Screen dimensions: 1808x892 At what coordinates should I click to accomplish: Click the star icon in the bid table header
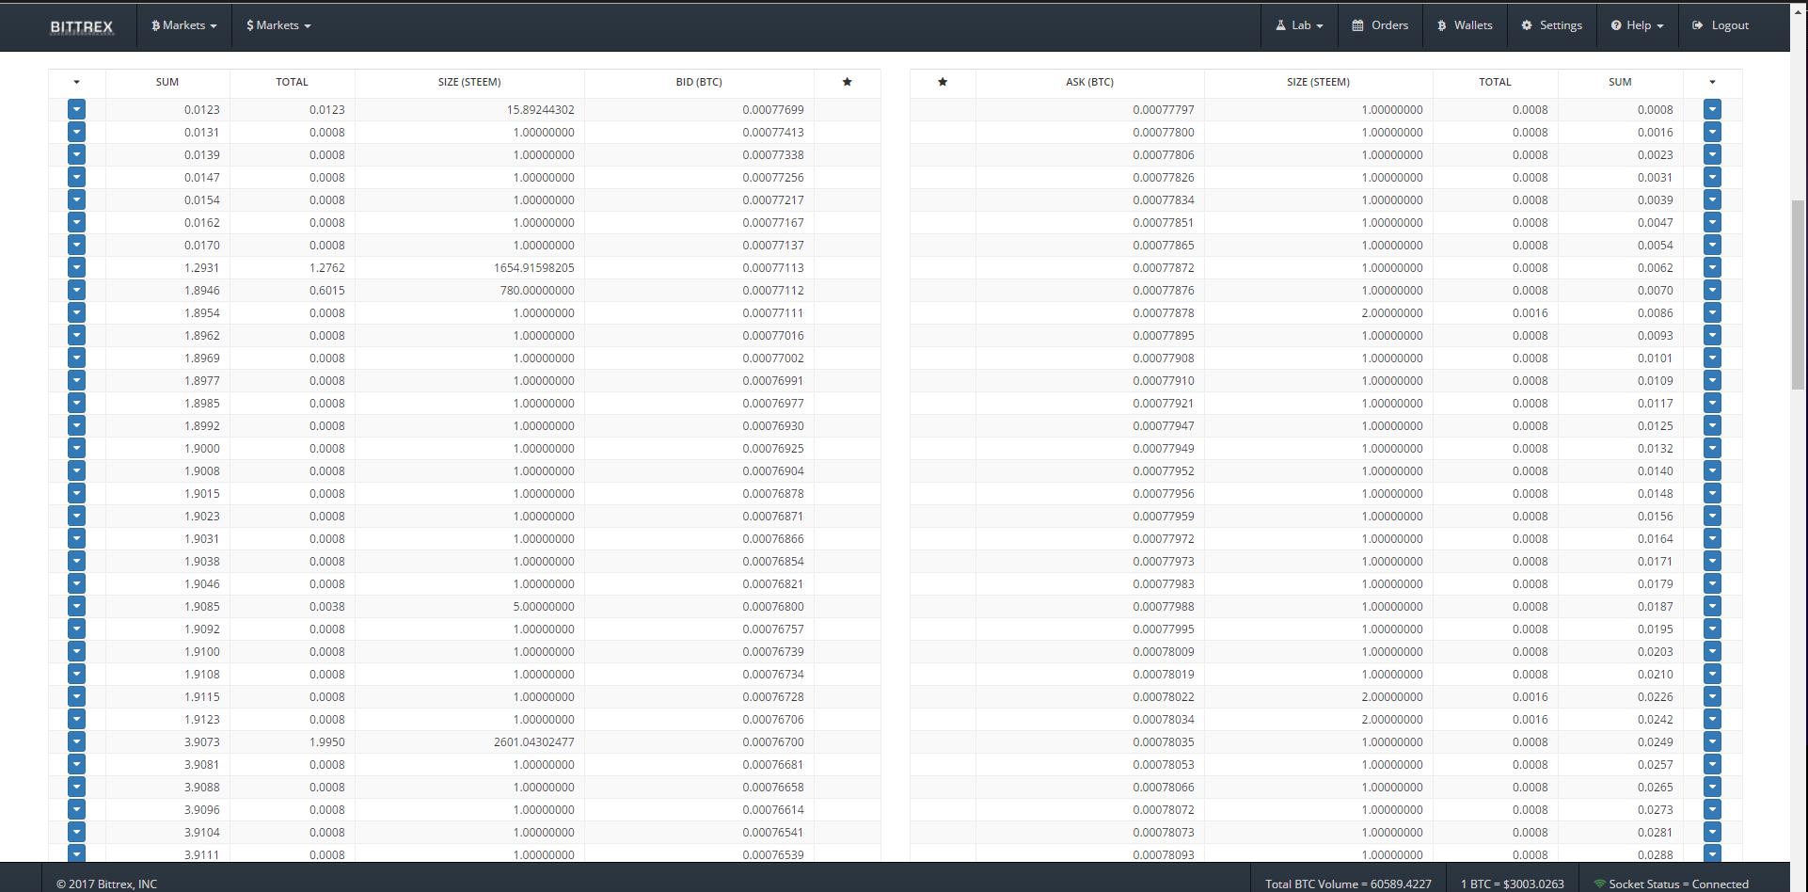847,82
